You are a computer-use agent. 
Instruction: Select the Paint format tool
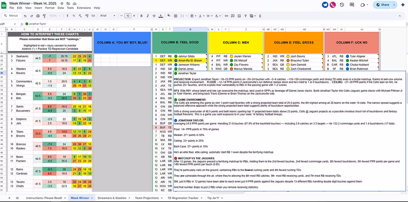coord(43,16)
